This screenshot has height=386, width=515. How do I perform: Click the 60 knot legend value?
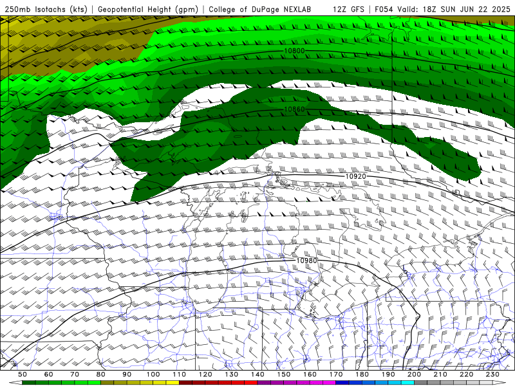49,374
